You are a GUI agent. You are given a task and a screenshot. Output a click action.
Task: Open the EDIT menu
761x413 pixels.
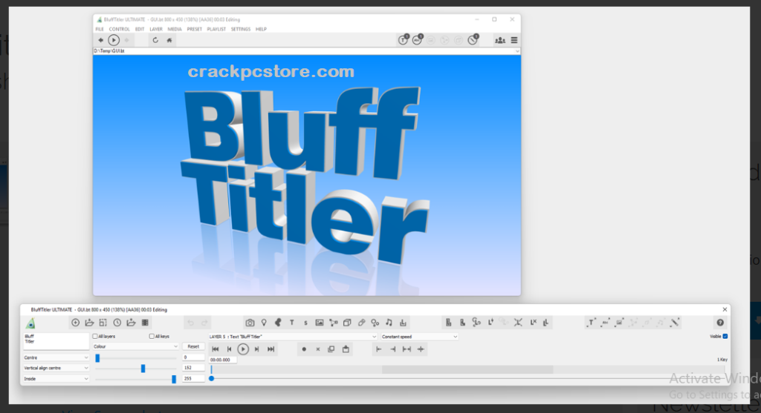pos(140,29)
